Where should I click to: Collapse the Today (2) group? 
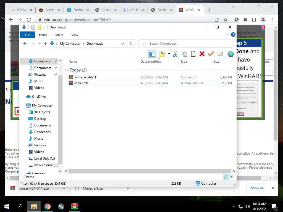[x=67, y=70]
